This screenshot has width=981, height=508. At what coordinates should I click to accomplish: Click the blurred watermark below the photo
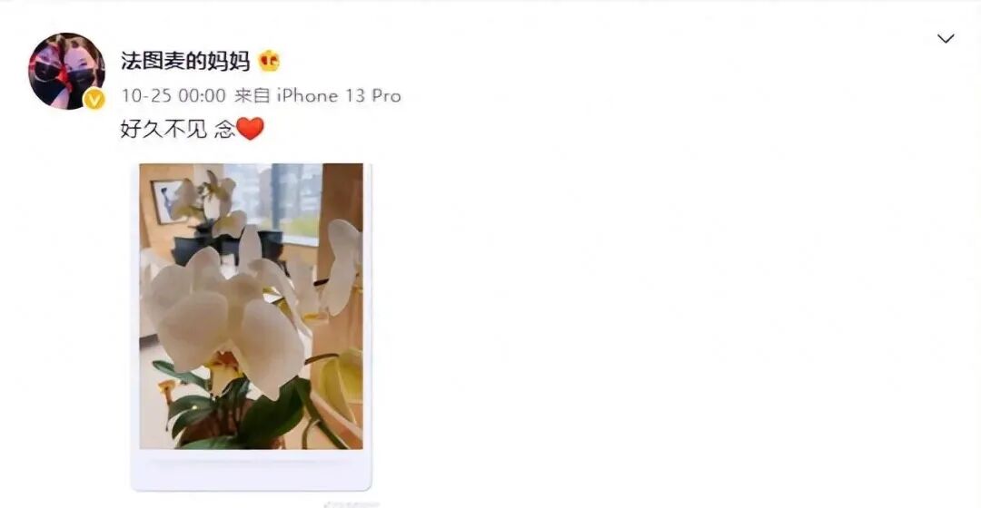point(351,503)
